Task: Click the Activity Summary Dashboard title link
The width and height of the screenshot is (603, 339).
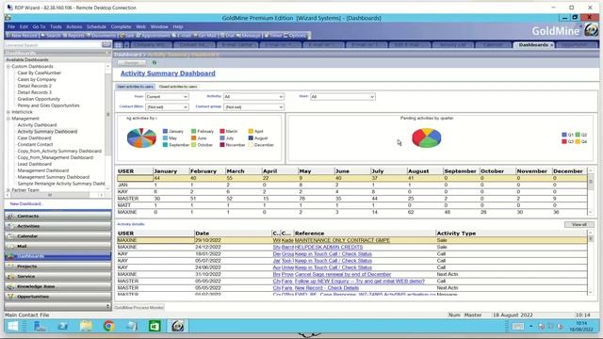Action: click(x=168, y=73)
